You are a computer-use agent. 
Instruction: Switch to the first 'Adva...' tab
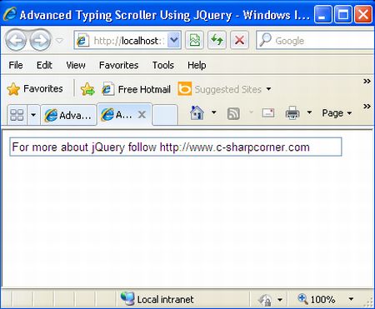(68, 115)
